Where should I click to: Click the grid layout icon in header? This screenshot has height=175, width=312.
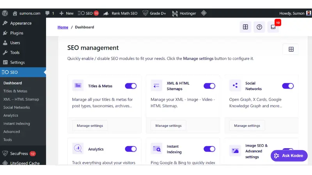coord(245,27)
